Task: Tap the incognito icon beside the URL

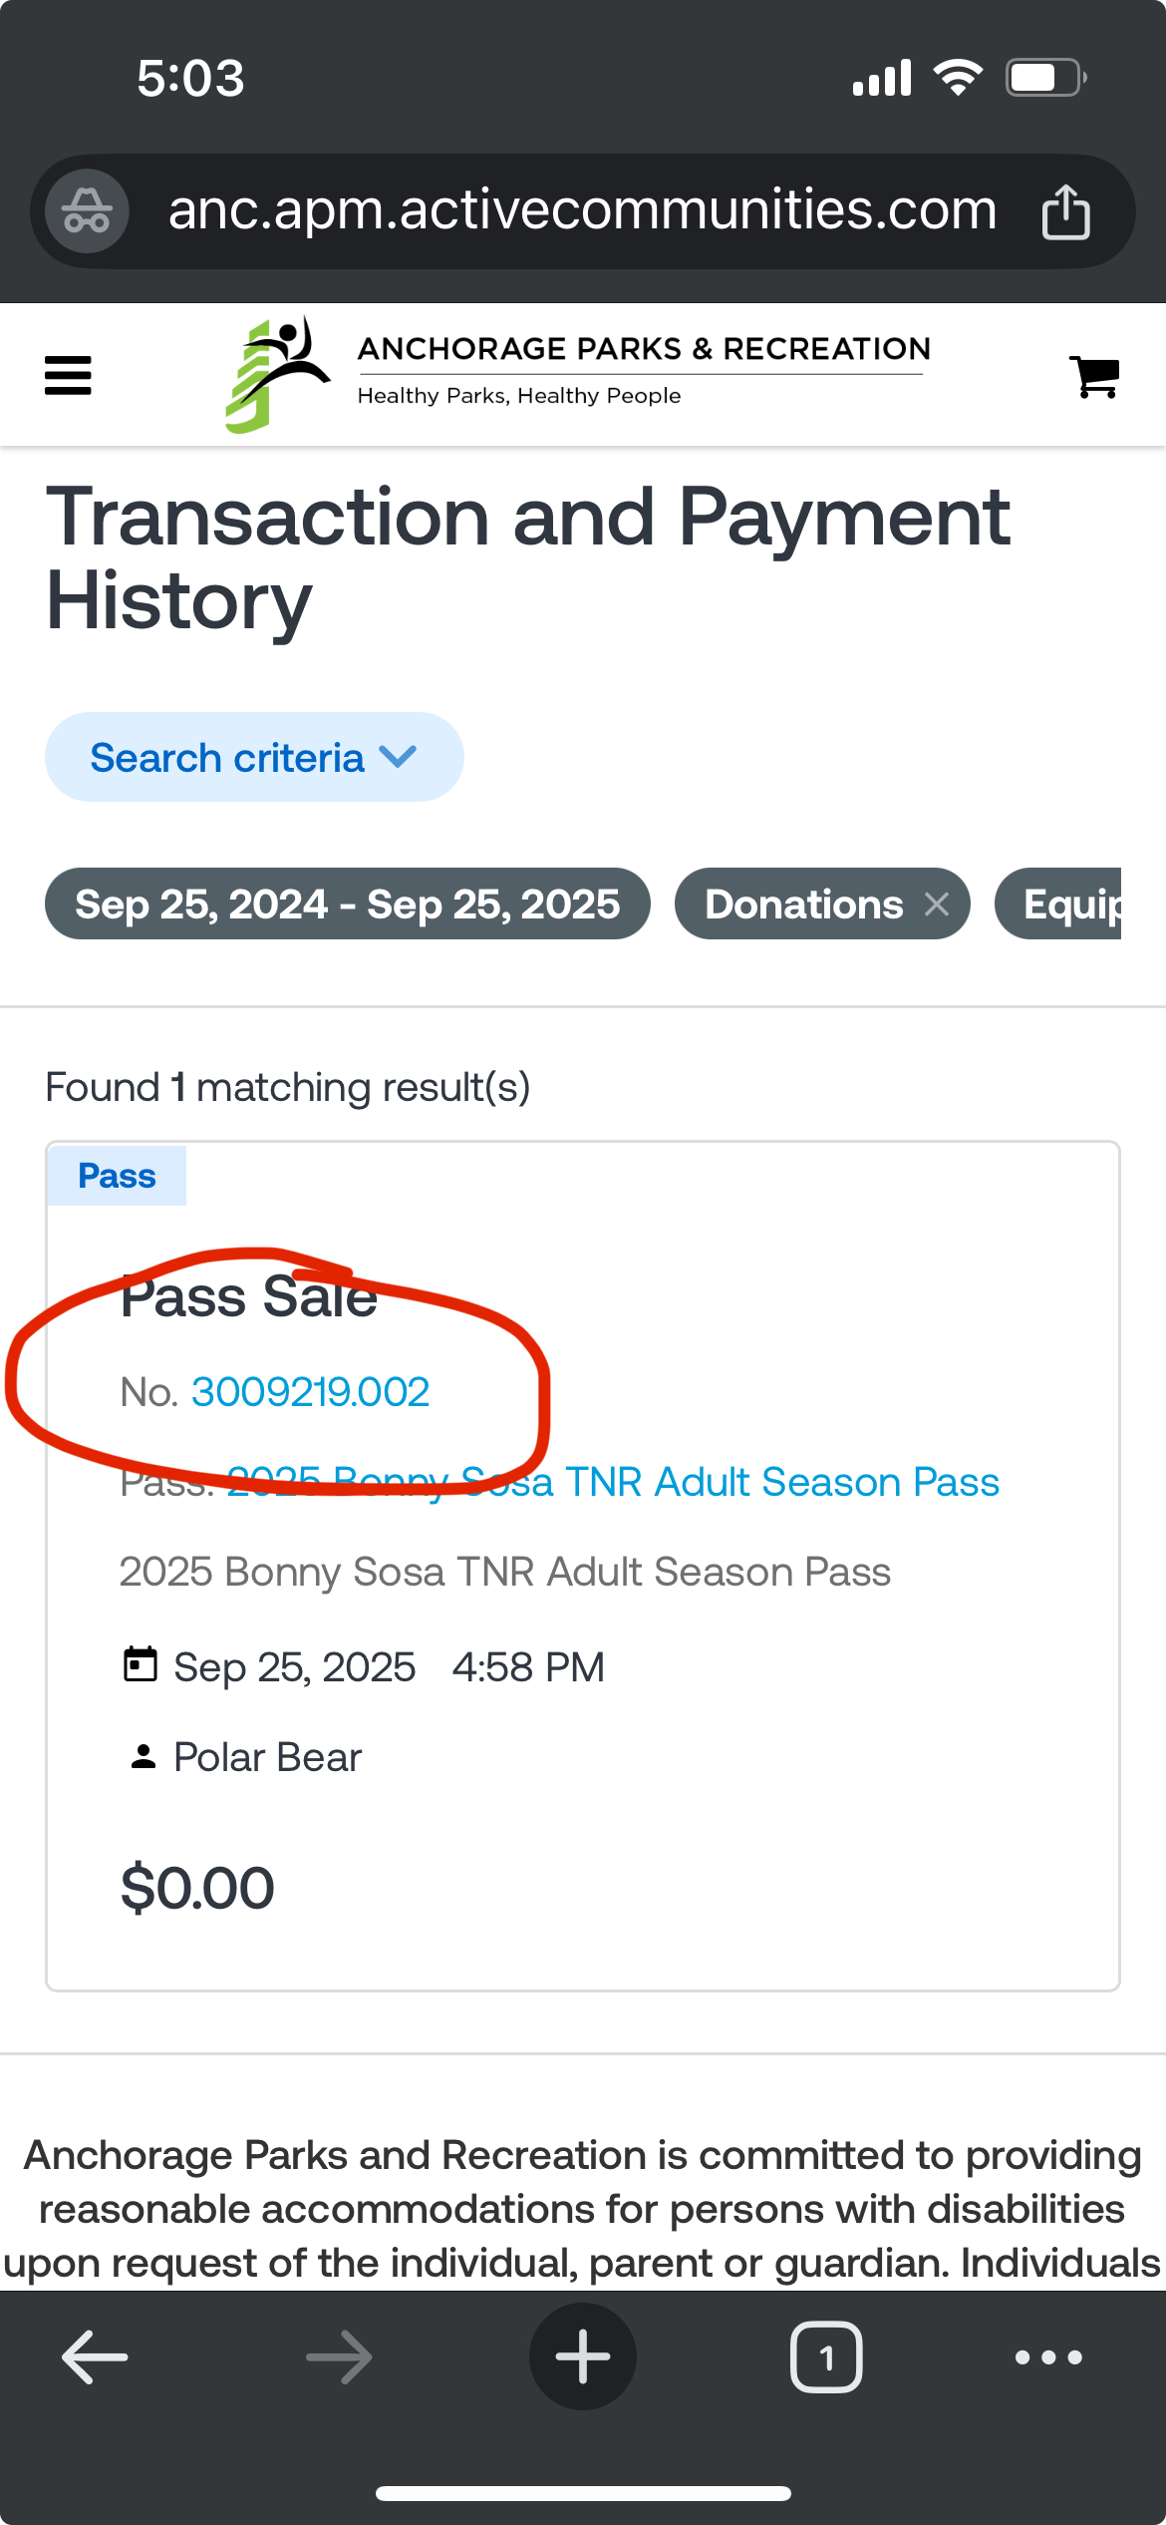Action: click(88, 211)
